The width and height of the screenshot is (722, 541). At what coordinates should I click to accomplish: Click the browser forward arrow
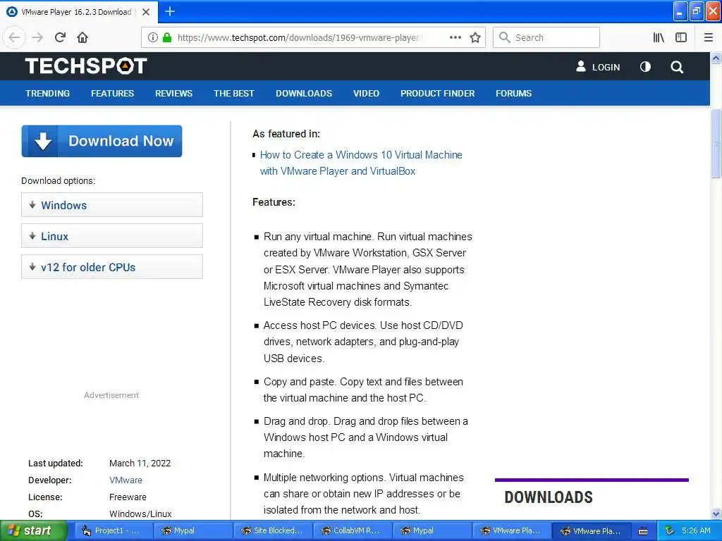point(37,37)
